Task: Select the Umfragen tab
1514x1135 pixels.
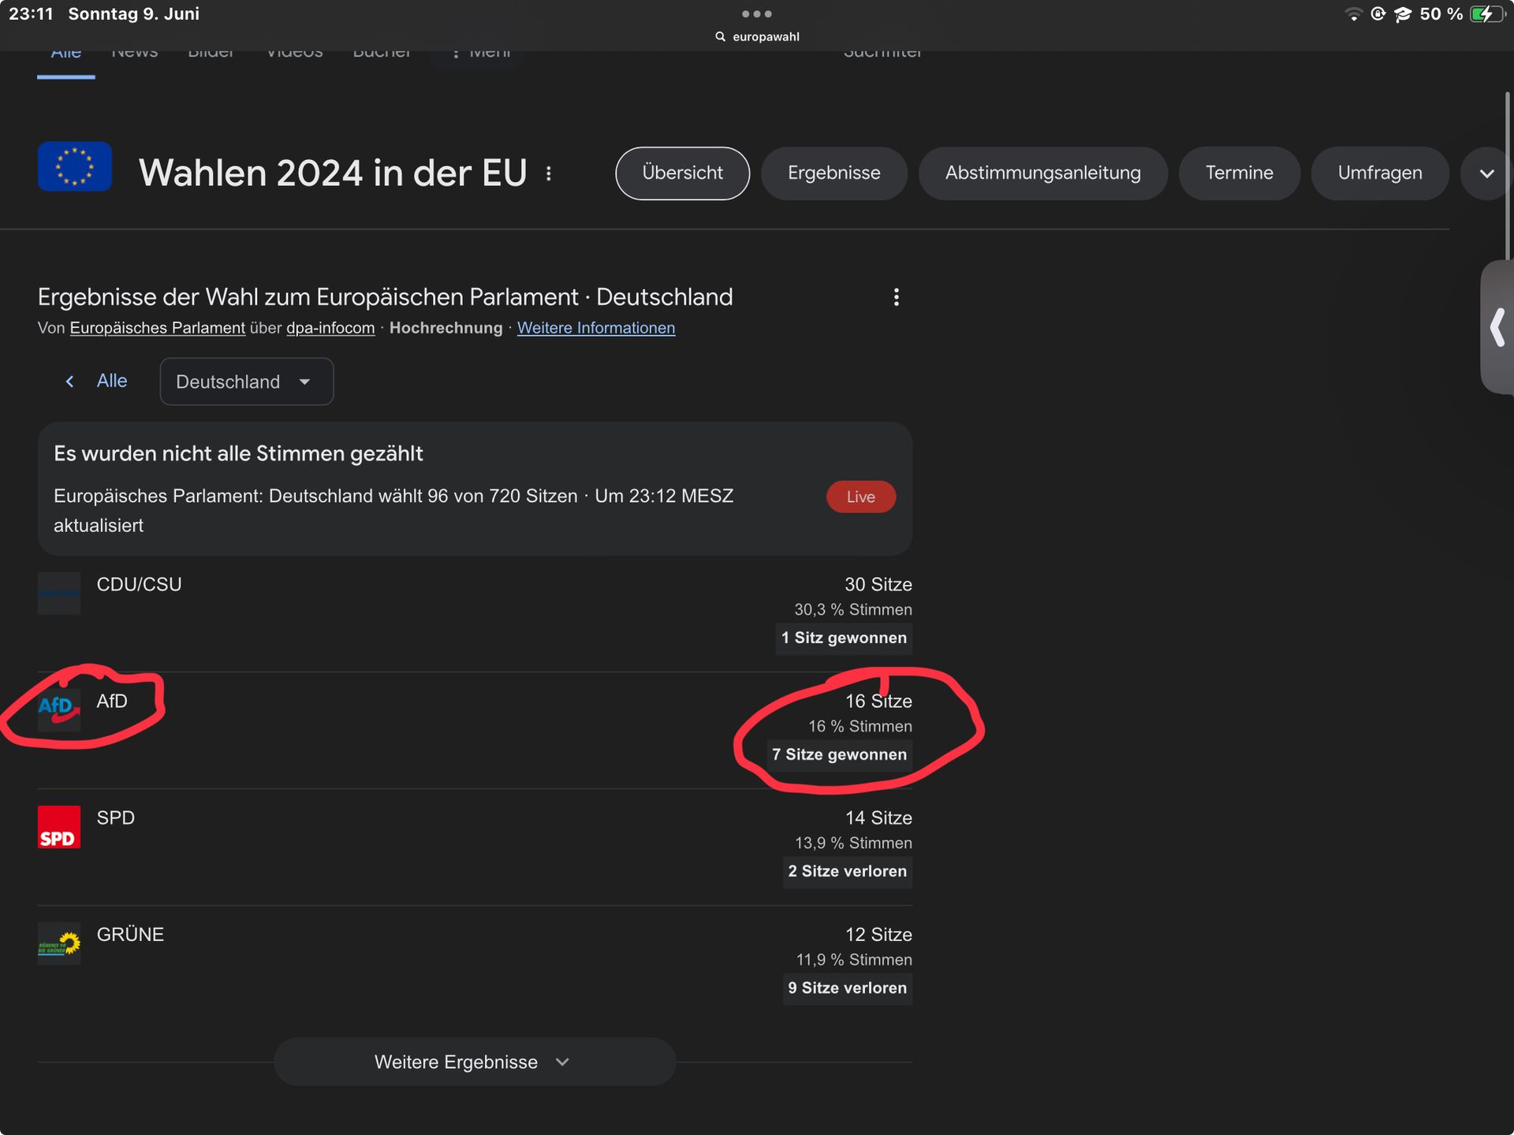Action: click(x=1379, y=173)
